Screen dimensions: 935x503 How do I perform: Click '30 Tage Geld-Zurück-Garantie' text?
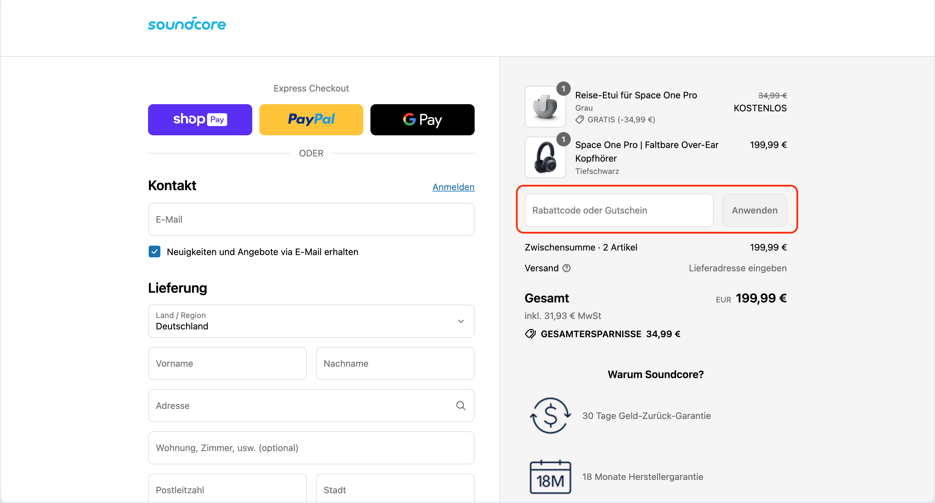click(646, 415)
